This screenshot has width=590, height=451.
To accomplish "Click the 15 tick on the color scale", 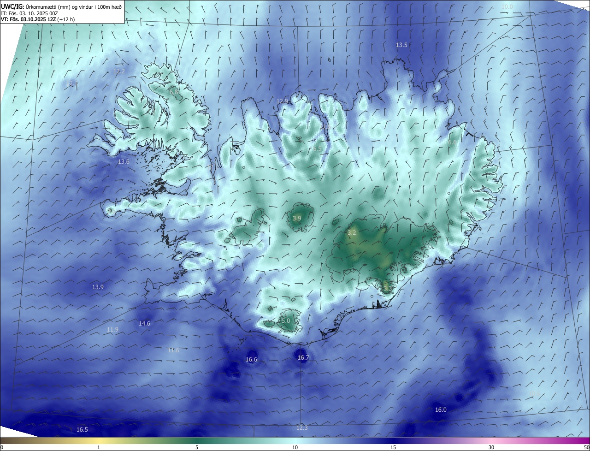I will (x=393, y=447).
